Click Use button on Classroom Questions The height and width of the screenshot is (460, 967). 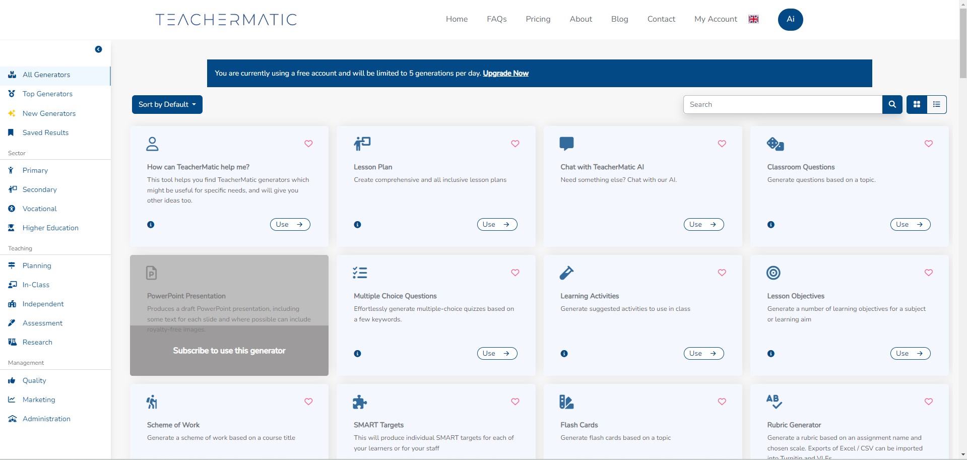click(x=910, y=225)
